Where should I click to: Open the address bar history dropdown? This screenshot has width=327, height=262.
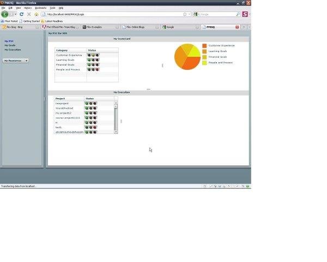point(189,14)
